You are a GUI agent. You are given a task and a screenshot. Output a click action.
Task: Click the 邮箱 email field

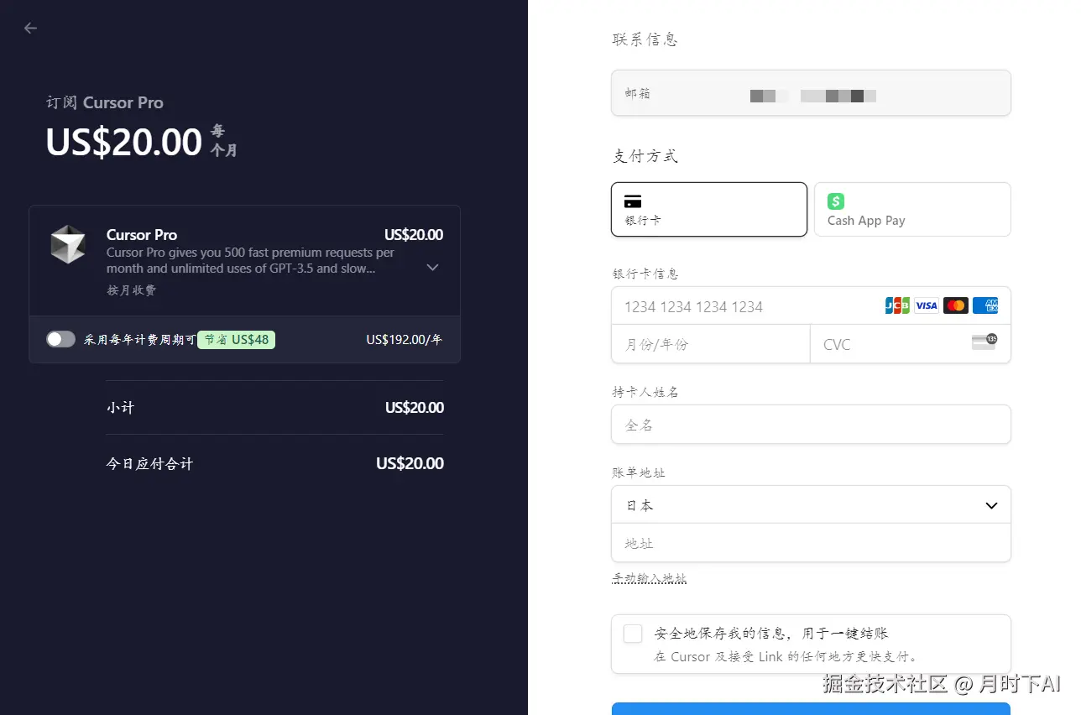(x=811, y=93)
